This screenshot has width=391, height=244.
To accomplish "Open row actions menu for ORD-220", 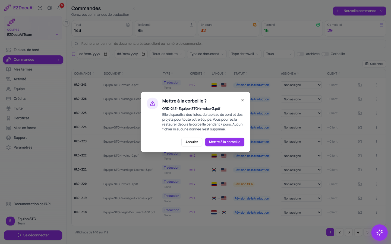I will click(377, 184).
